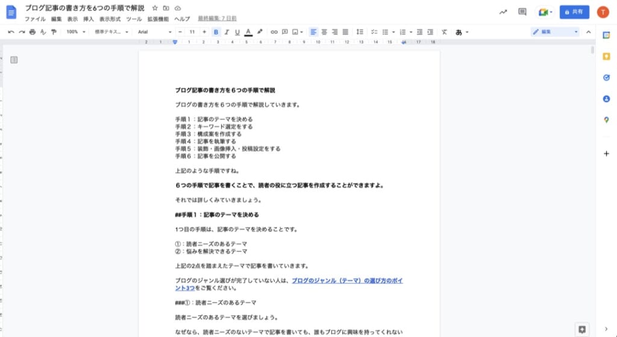
Task: Open paragraph style dropdown 標準テキスト
Action: [111, 32]
